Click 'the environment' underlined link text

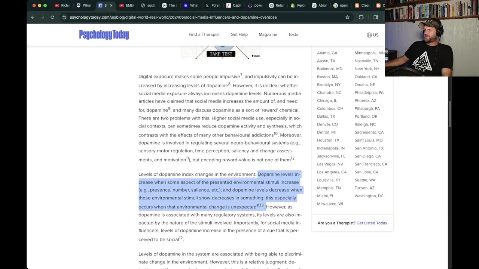point(237,174)
